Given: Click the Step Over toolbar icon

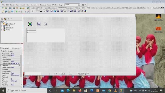Looking at the screenshot, I should click(x=28, y=11).
